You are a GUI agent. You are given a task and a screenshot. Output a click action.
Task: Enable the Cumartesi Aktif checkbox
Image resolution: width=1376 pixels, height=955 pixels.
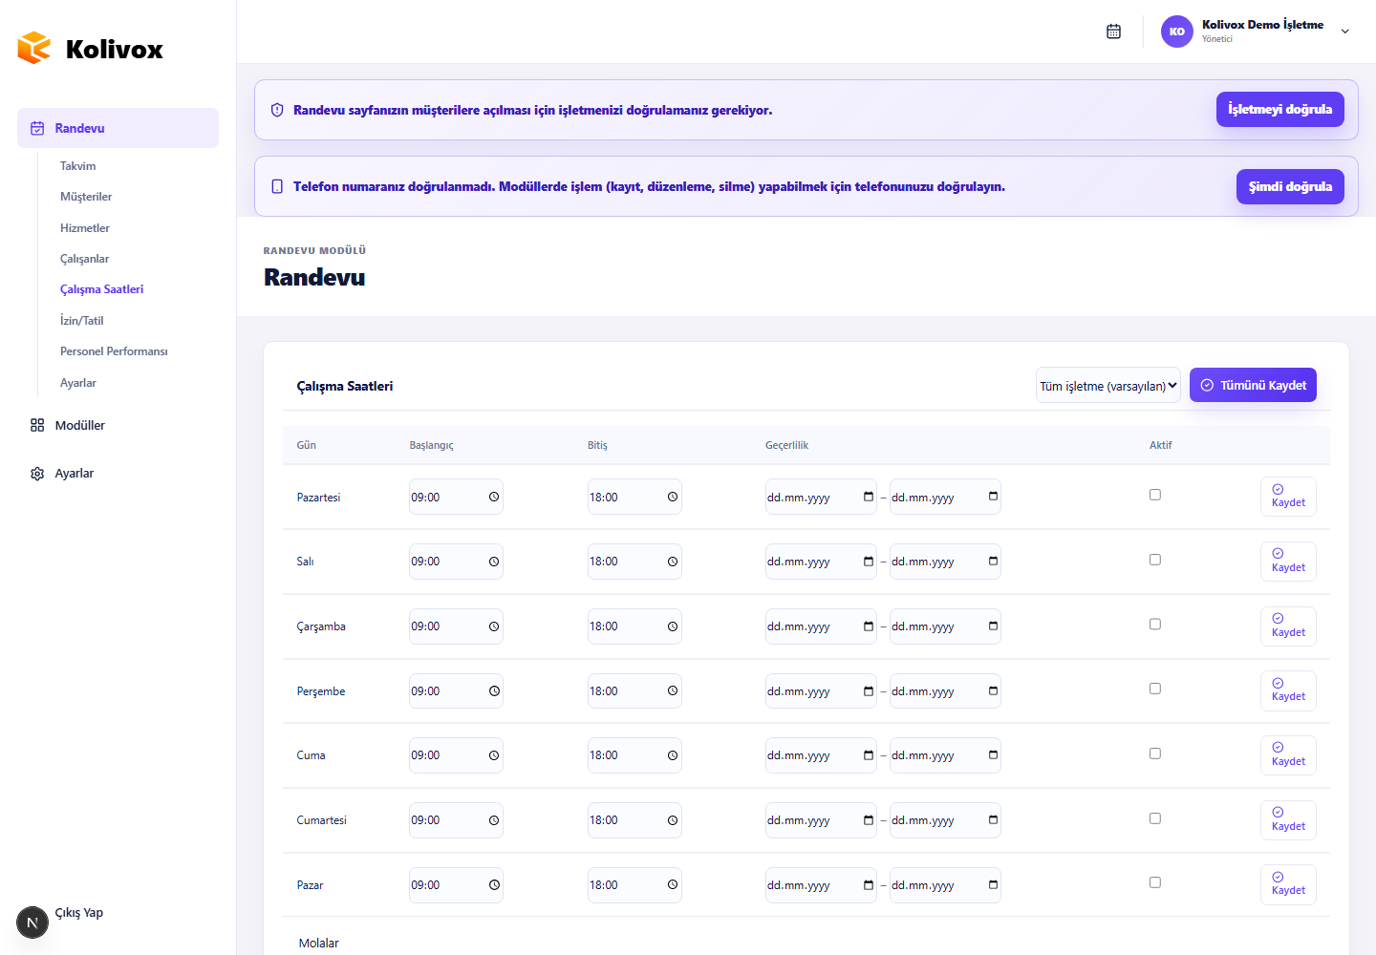coord(1155,818)
